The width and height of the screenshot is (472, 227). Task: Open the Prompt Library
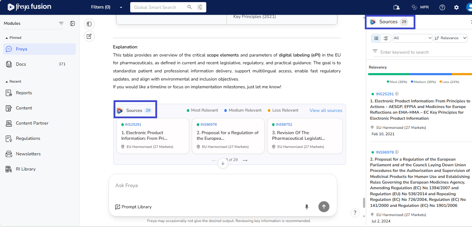click(x=133, y=207)
